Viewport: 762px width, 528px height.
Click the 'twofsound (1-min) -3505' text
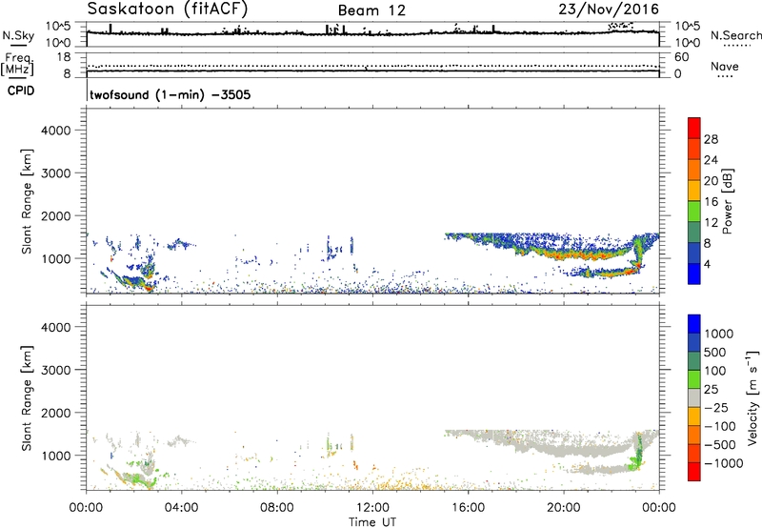170,94
